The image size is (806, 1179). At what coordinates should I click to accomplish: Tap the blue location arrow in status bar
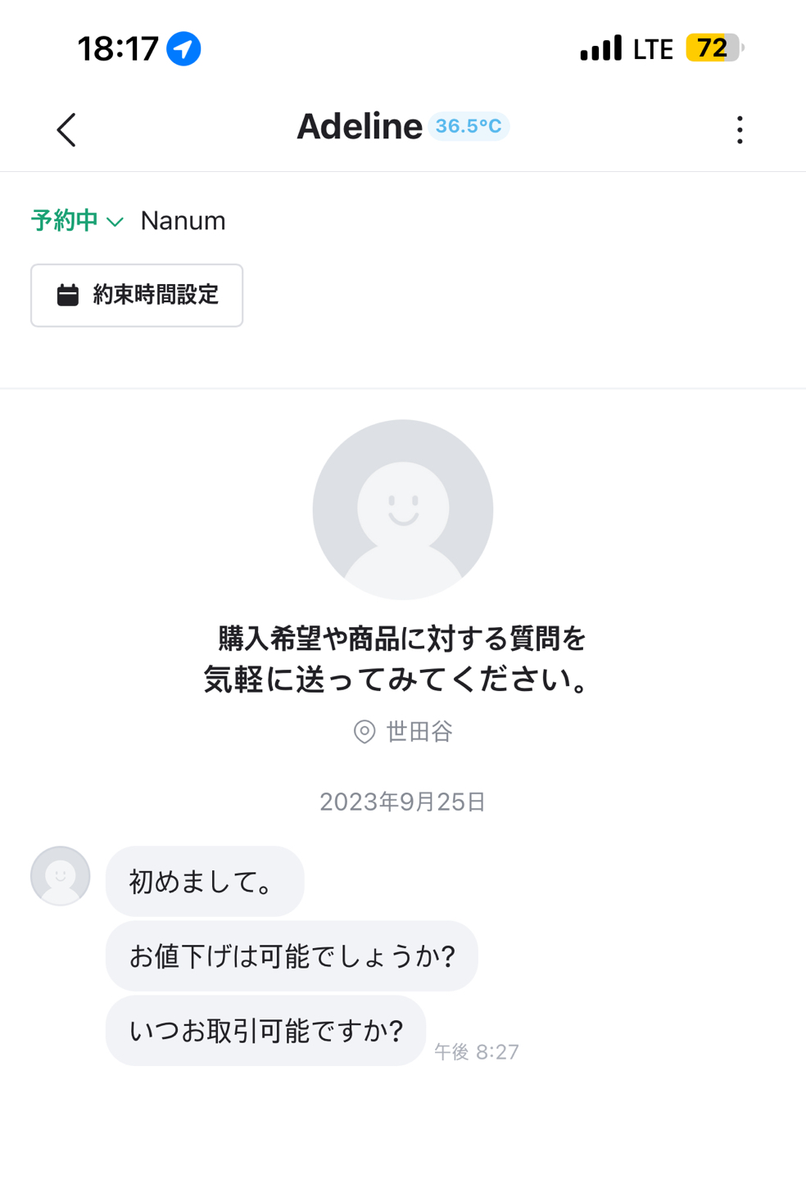click(x=183, y=48)
